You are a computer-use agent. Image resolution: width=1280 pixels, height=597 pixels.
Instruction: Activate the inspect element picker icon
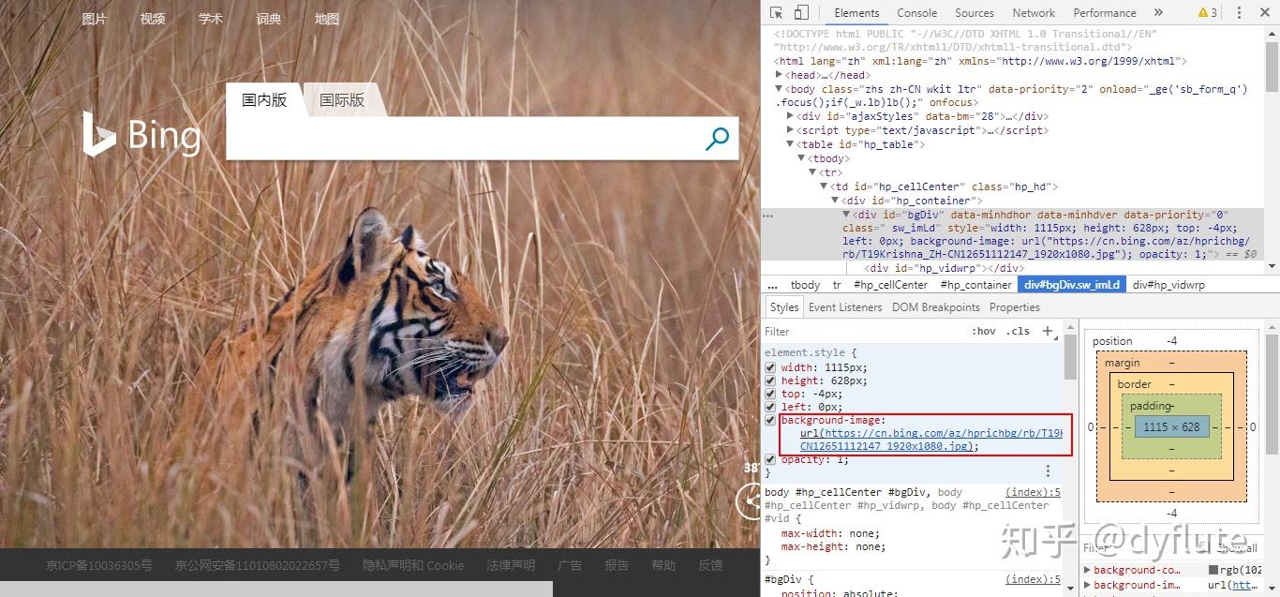click(x=777, y=13)
